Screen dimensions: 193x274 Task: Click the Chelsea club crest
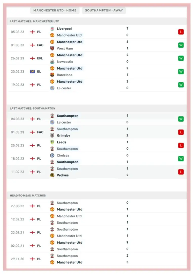pos(52,156)
